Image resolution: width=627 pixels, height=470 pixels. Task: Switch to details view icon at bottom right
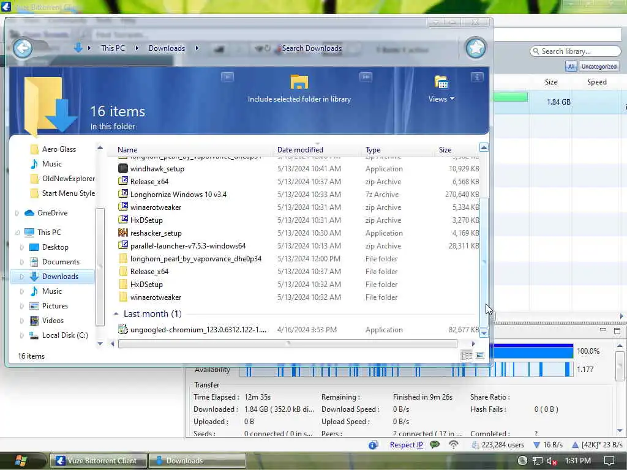click(x=467, y=356)
